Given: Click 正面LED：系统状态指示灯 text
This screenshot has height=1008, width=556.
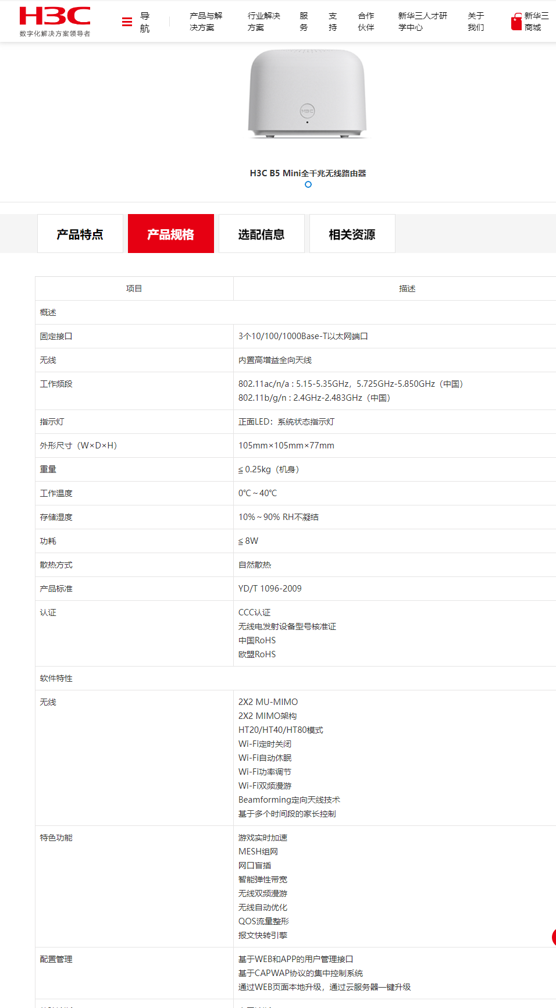Looking at the screenshot, I should [286, 422].
